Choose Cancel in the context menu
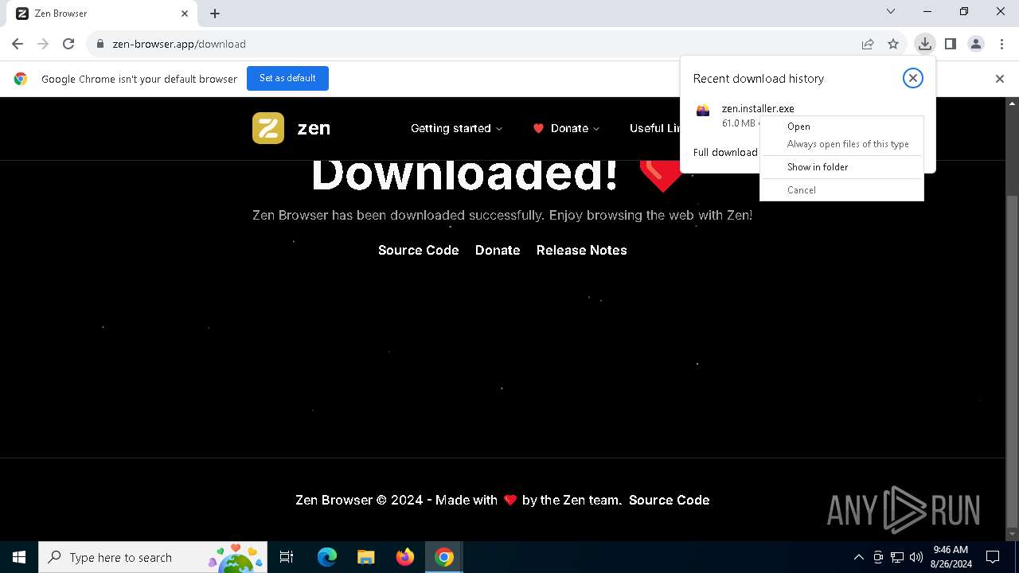Screen dimensions: 1019x573 coord(842,190)
